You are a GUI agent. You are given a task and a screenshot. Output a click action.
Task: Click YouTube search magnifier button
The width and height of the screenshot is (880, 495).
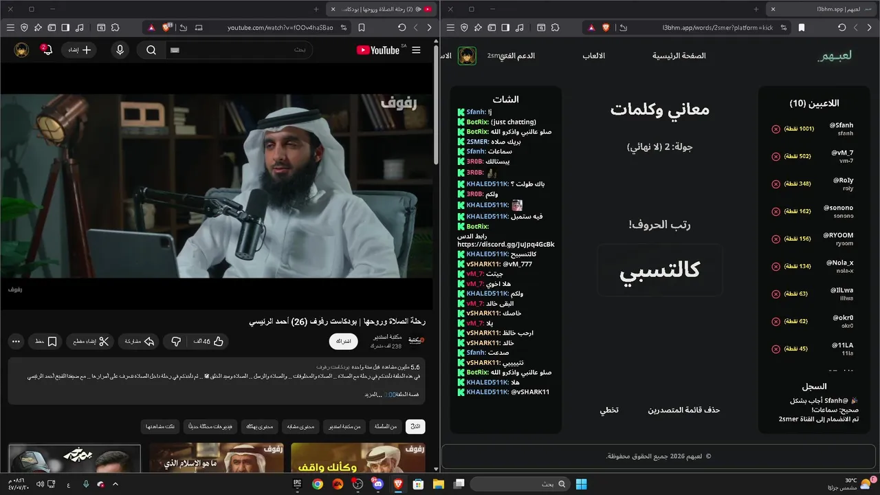click(151, 50)
